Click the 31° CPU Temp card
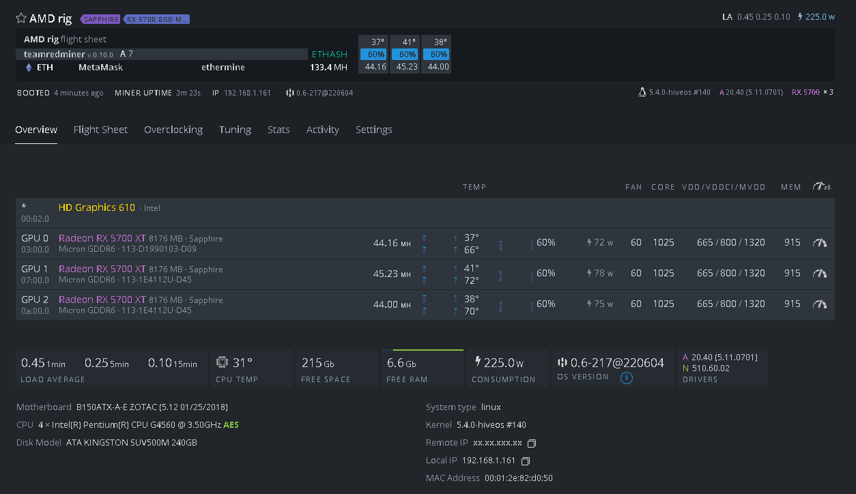Image resolution: width=856 pixels, height=494 pixels. click(x=252, y=368)
